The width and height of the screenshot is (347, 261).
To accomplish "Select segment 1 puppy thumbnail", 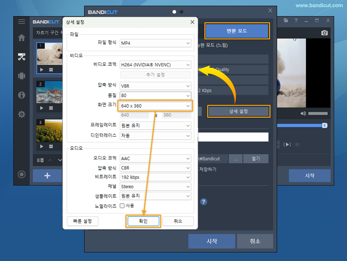I will tap(49, 54).
